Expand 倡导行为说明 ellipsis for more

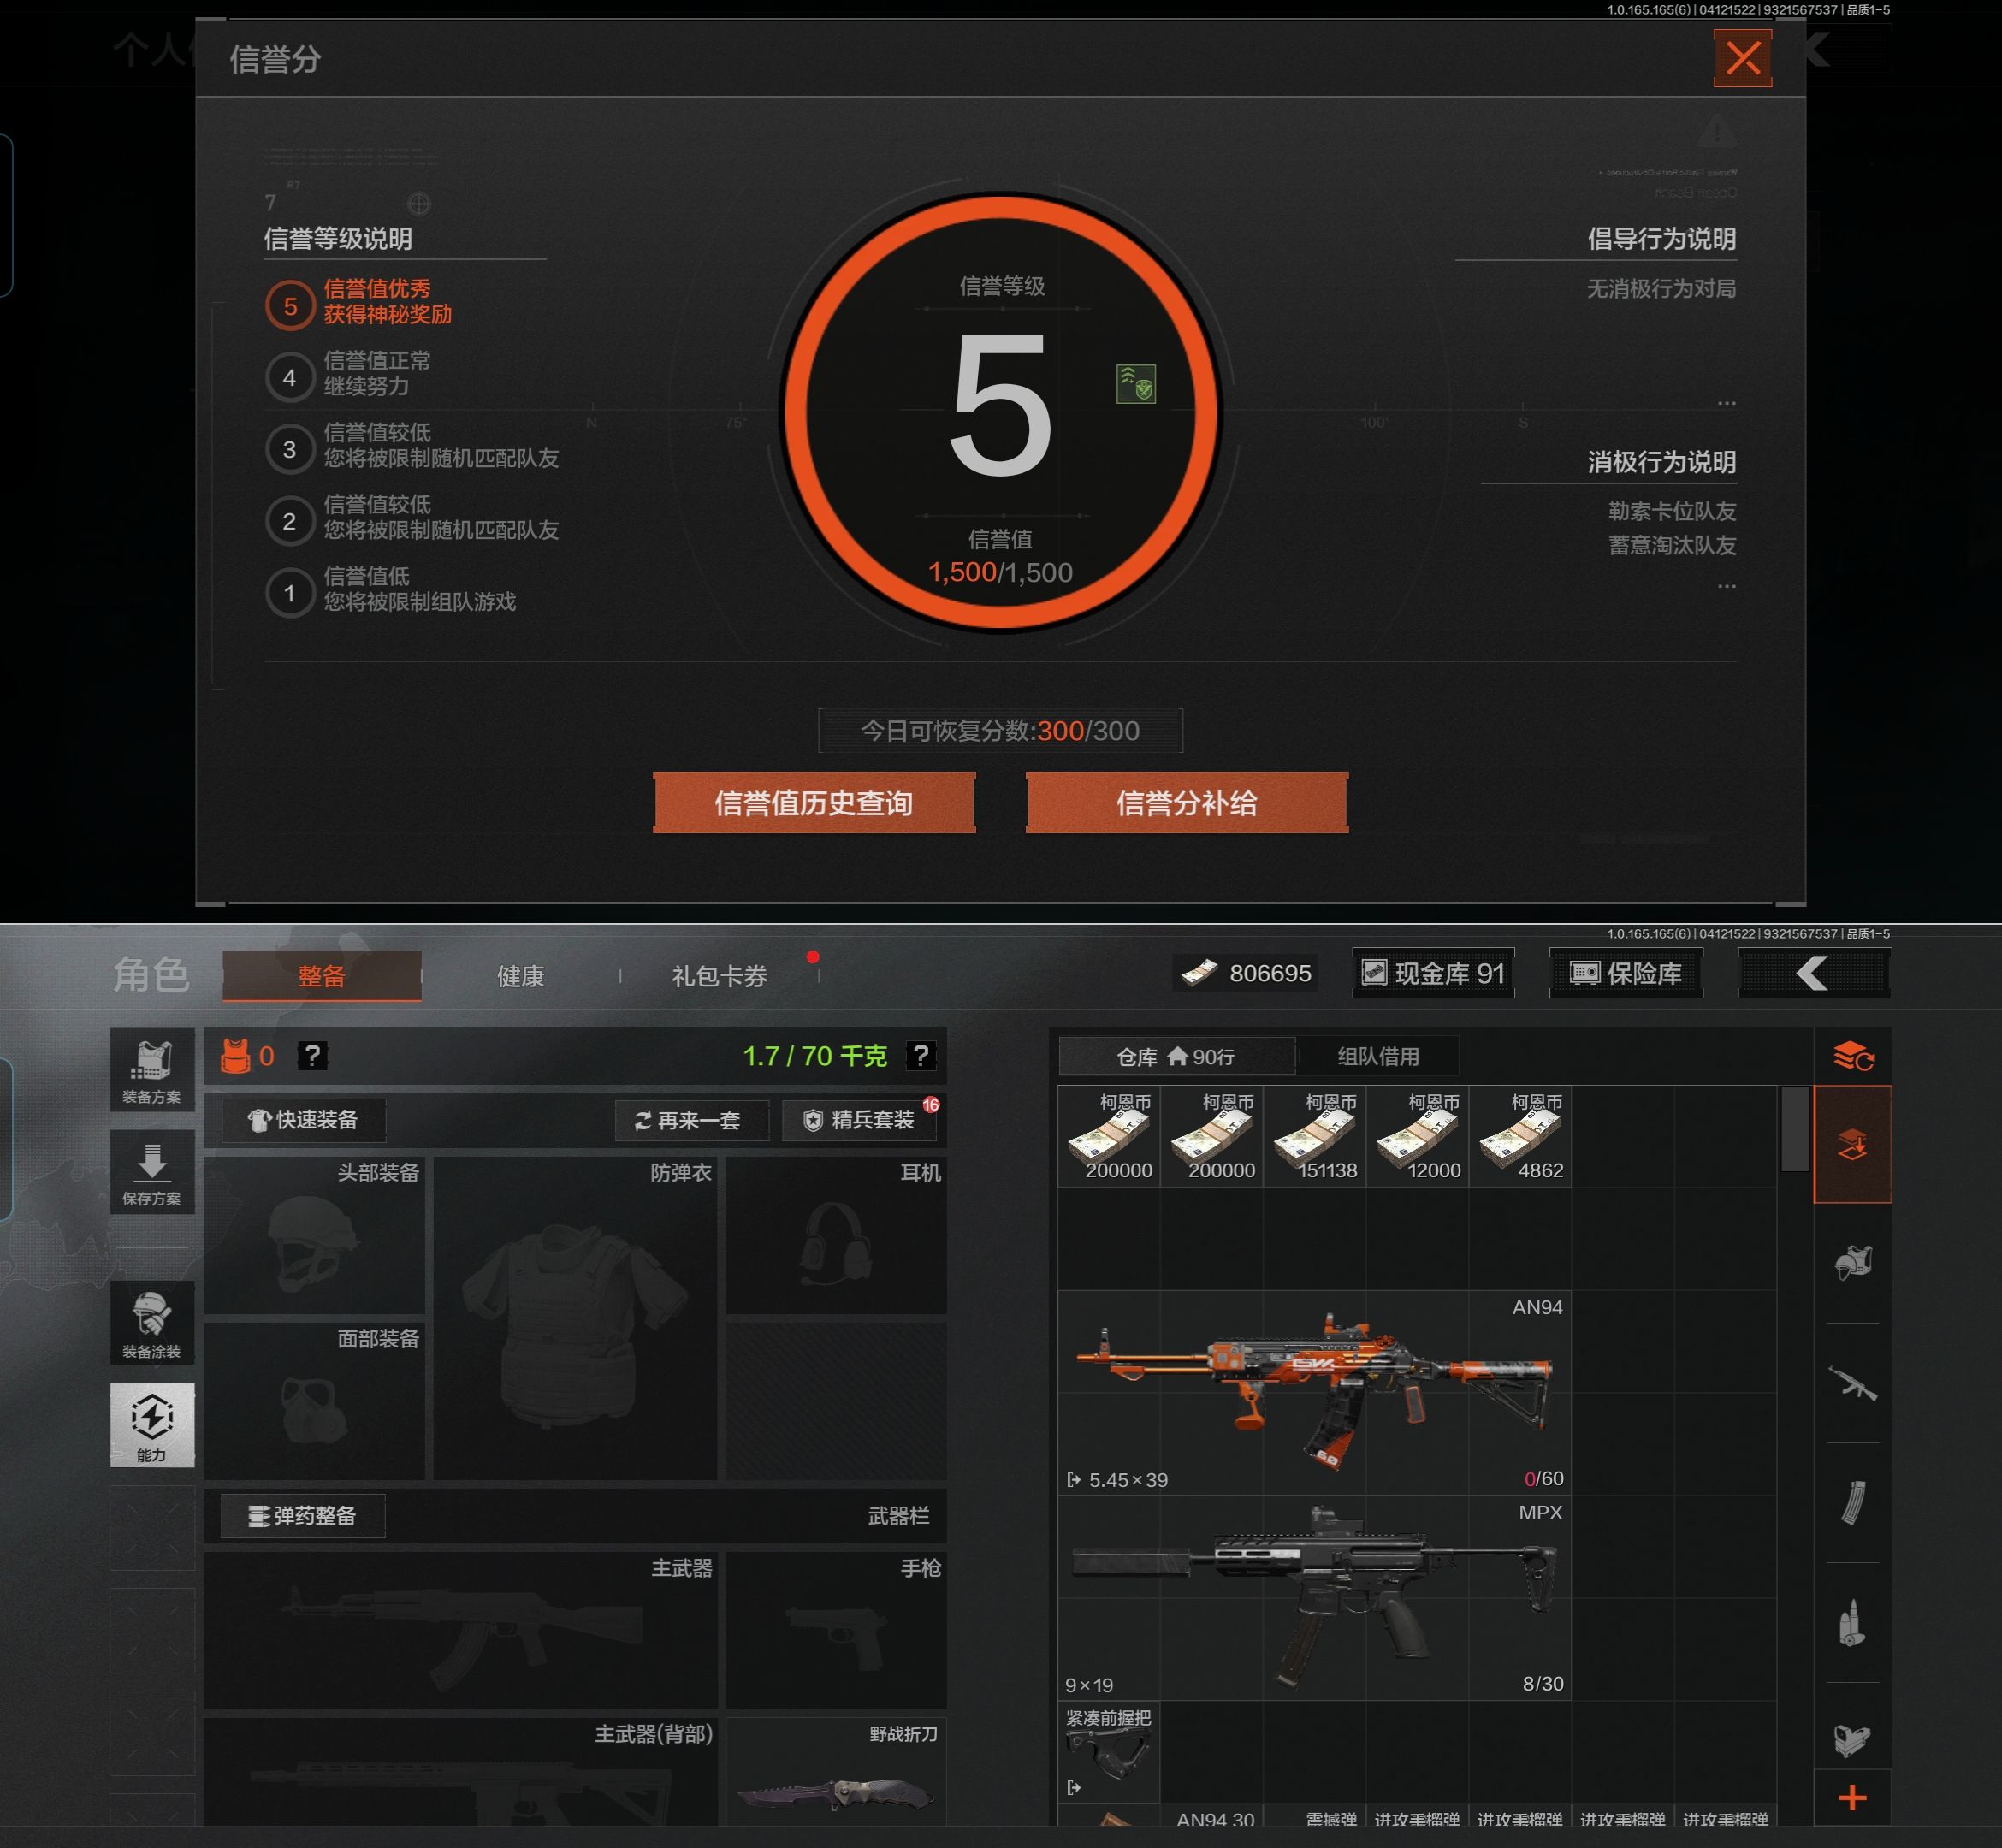click(1726, 403)
